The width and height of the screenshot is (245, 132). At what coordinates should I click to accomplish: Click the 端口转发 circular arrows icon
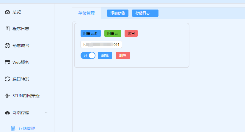(7, 79)
